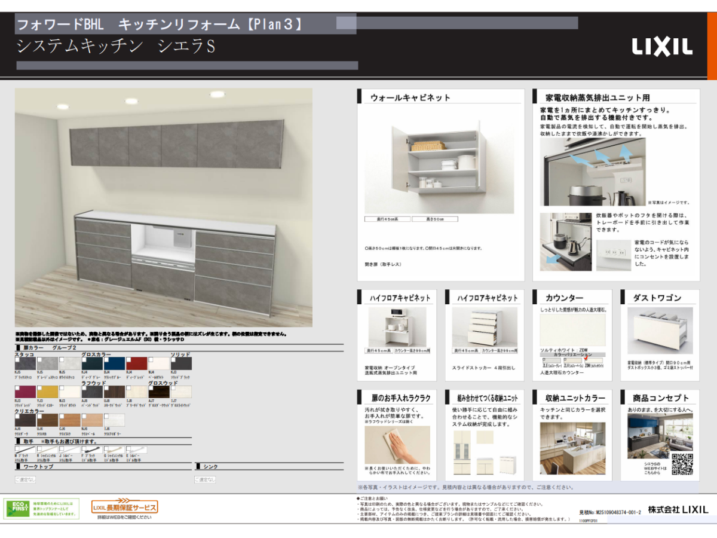
Task: Tick the checkbox on the solid yellow swatch
Action: click(40, 389)
